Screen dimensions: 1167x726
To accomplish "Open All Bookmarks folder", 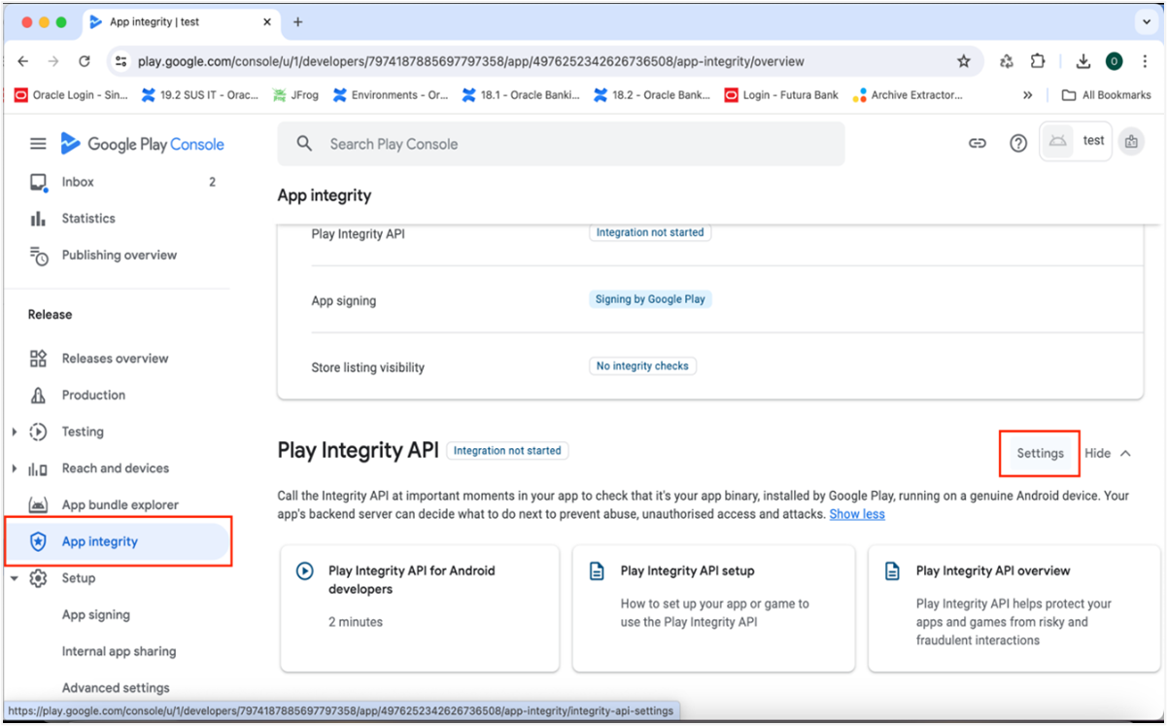I will click(1106, 95).
